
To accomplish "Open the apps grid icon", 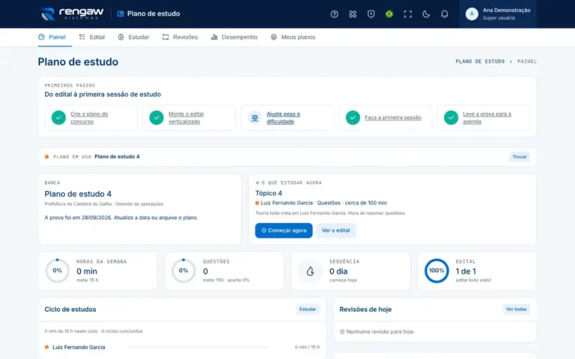I will pos(353,14).
